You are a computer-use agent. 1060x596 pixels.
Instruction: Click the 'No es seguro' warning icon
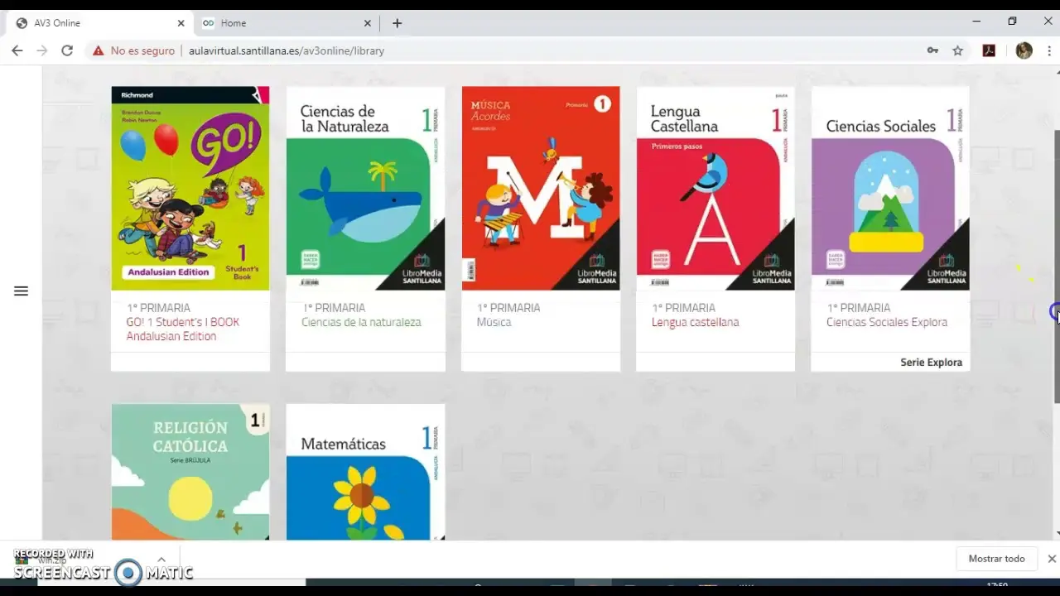[x=99, y=50]
